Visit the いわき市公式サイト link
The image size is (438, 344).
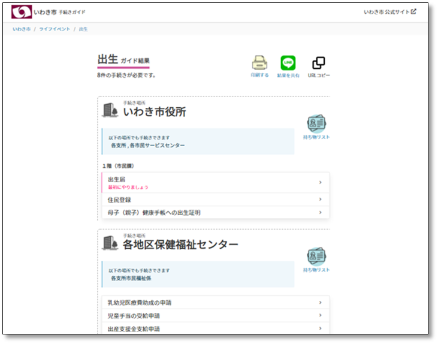[x=386, y=11]
